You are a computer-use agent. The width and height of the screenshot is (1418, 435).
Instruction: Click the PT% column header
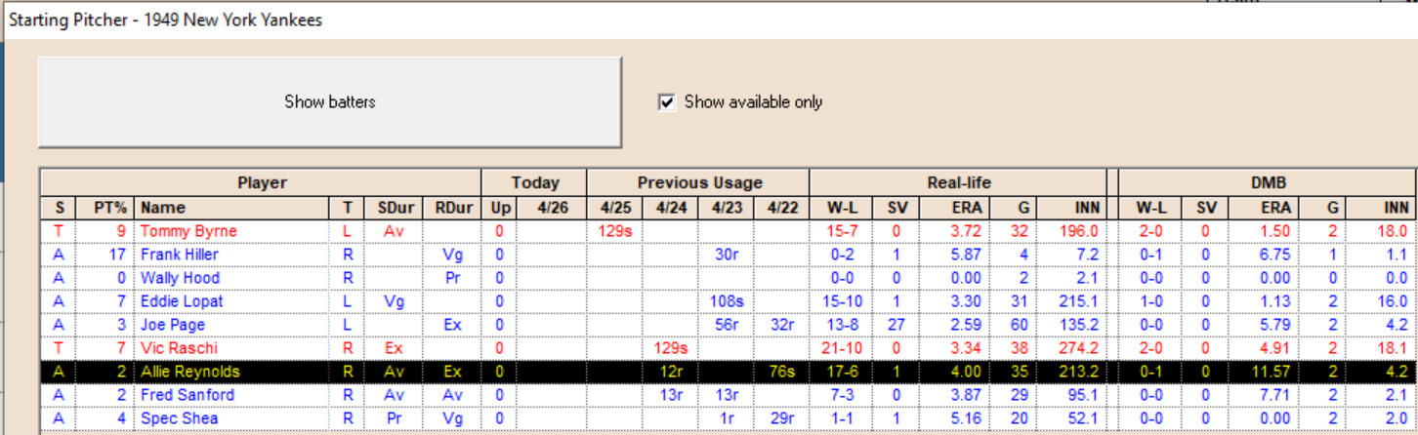[x=105, y=208]
